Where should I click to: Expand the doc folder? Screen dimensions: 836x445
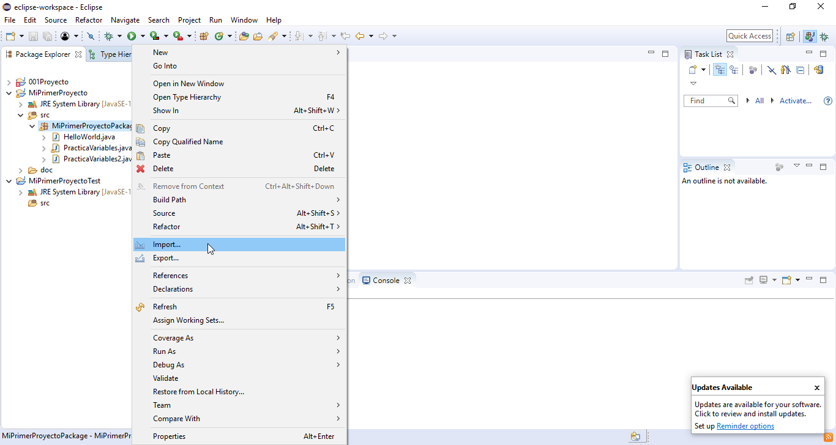(x=20, y=169)
